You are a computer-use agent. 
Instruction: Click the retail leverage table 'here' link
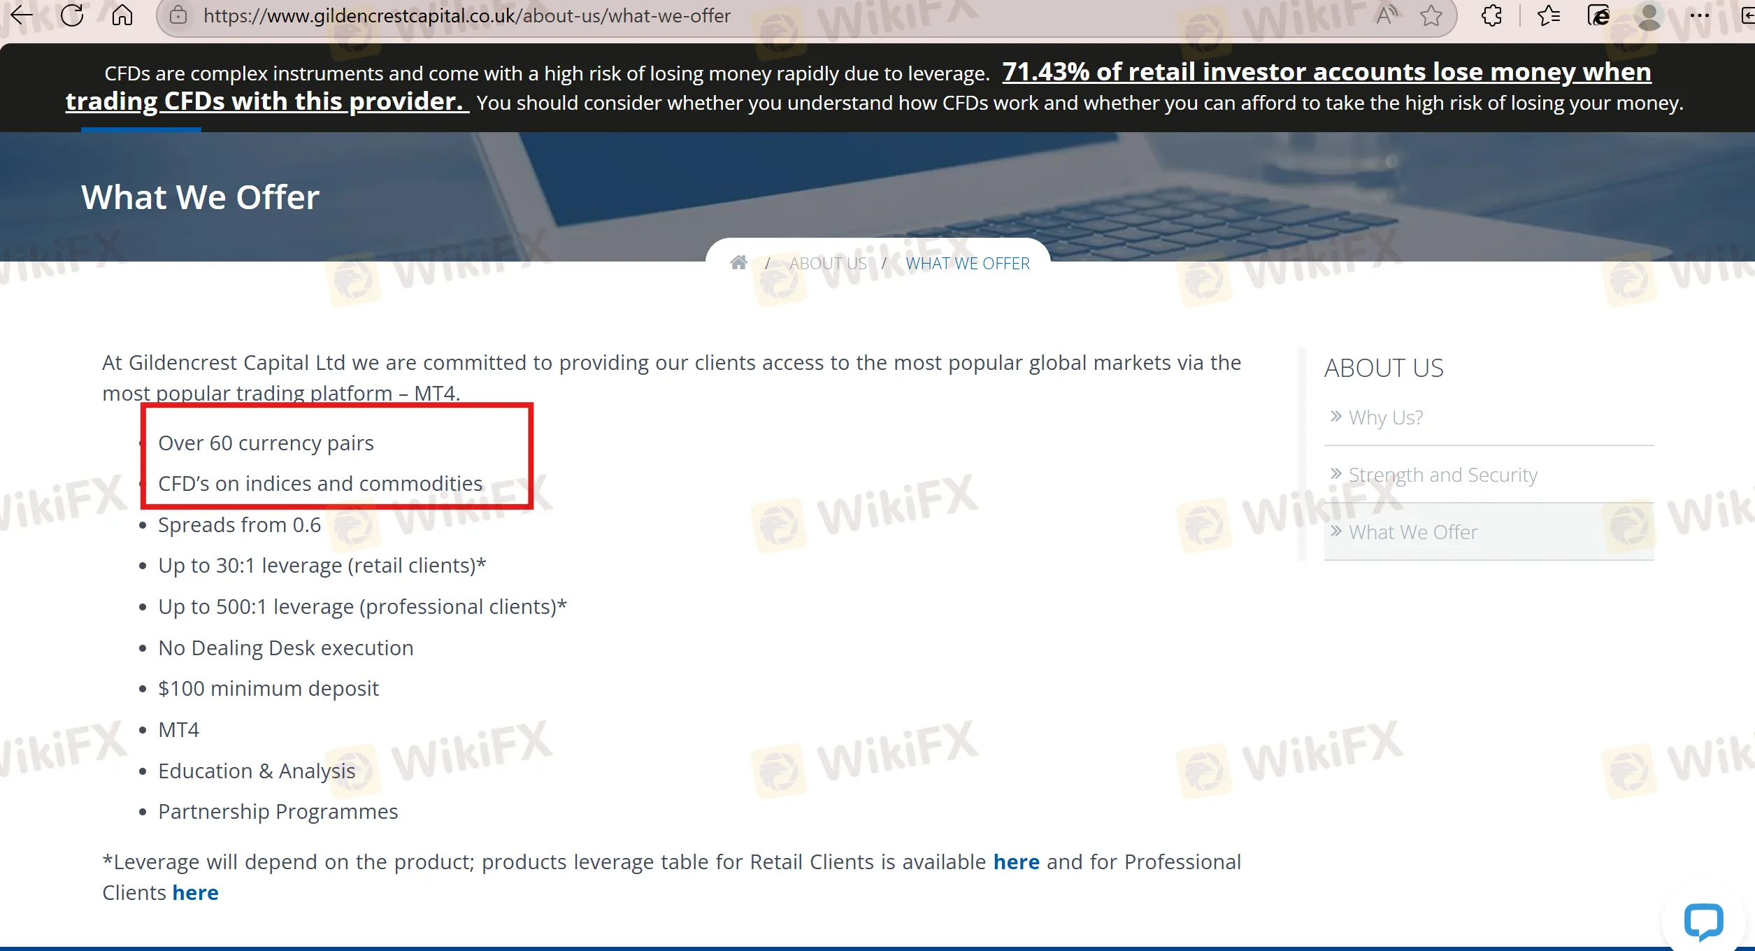pos(1016,862)
